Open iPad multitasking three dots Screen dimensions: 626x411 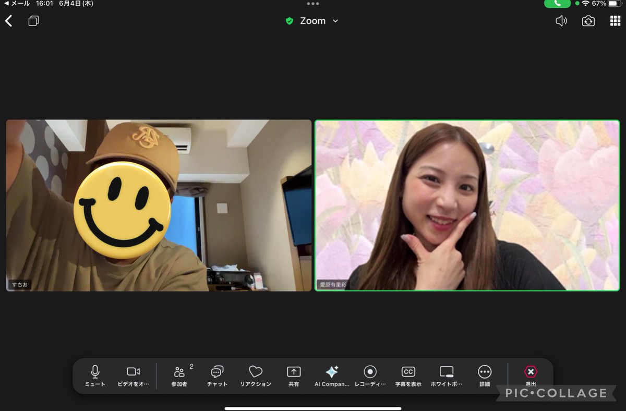(x=313, y=4)
